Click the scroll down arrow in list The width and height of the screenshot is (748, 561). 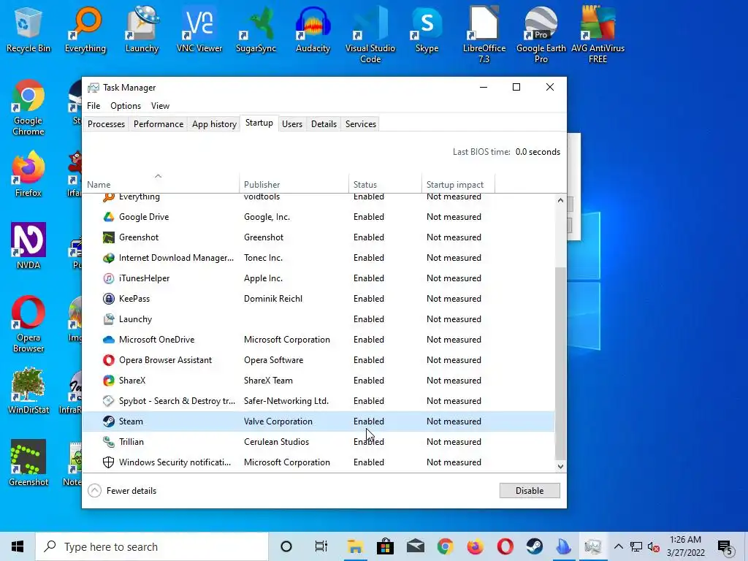click(x=560, y=467)
